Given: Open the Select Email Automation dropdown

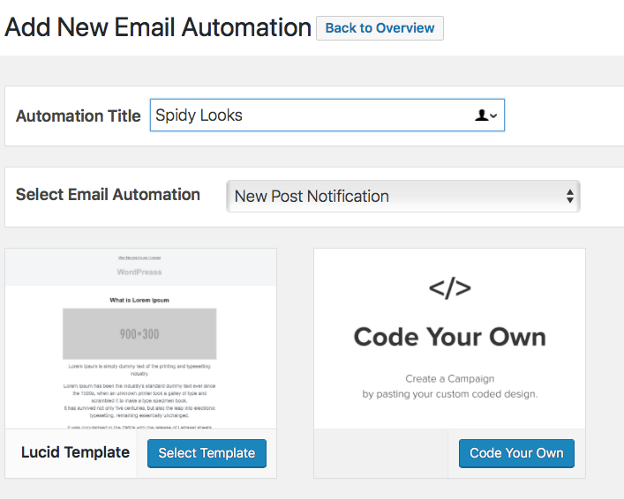Looking at the screenshot, I should coord(403,196).
